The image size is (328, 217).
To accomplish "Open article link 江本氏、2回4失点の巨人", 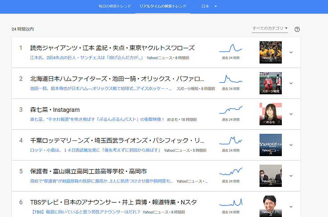I will pos(86,58).
